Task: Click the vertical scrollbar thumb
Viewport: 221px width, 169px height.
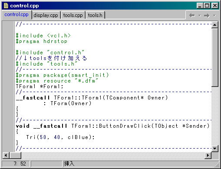Action: tap(215, 57)
